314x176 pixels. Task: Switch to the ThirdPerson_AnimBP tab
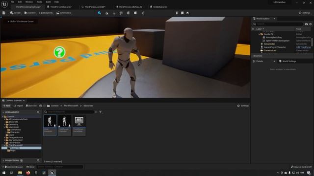coord(95,7)
